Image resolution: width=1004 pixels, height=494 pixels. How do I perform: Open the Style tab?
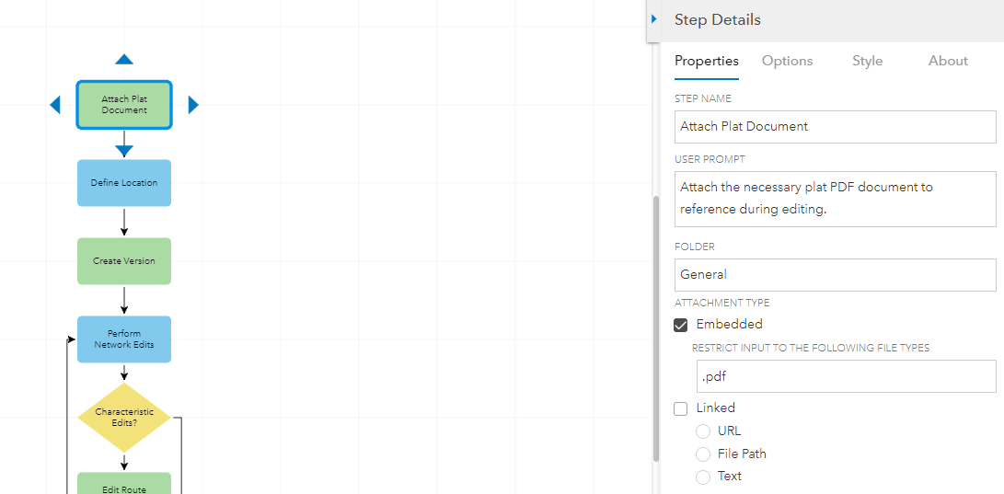click(867, 61)
